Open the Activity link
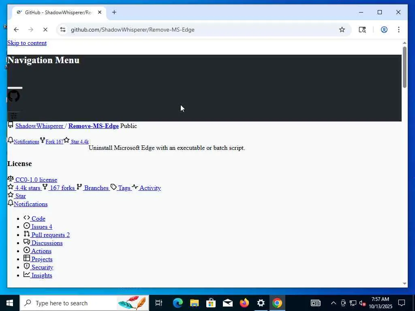 (150, 188)
